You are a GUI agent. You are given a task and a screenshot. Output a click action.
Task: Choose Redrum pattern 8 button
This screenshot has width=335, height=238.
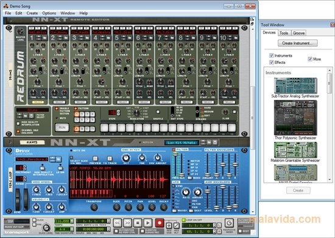click(x=93, y=120)
